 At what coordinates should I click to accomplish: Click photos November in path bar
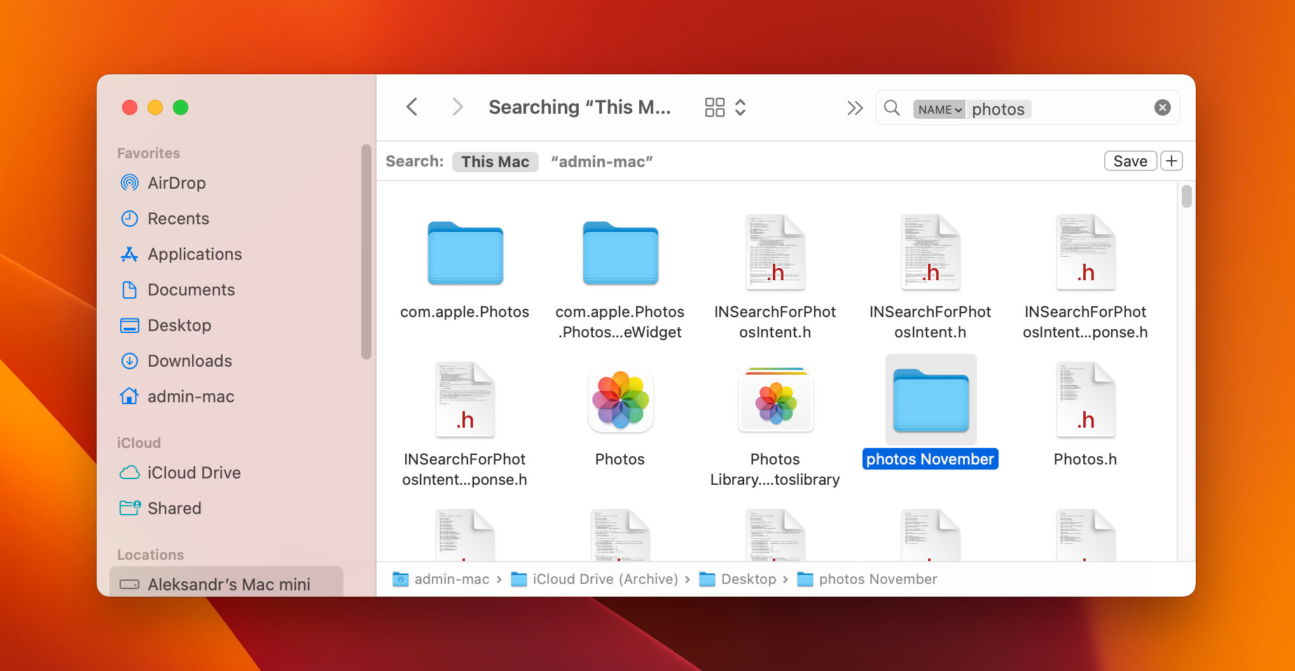pos(878,579)
